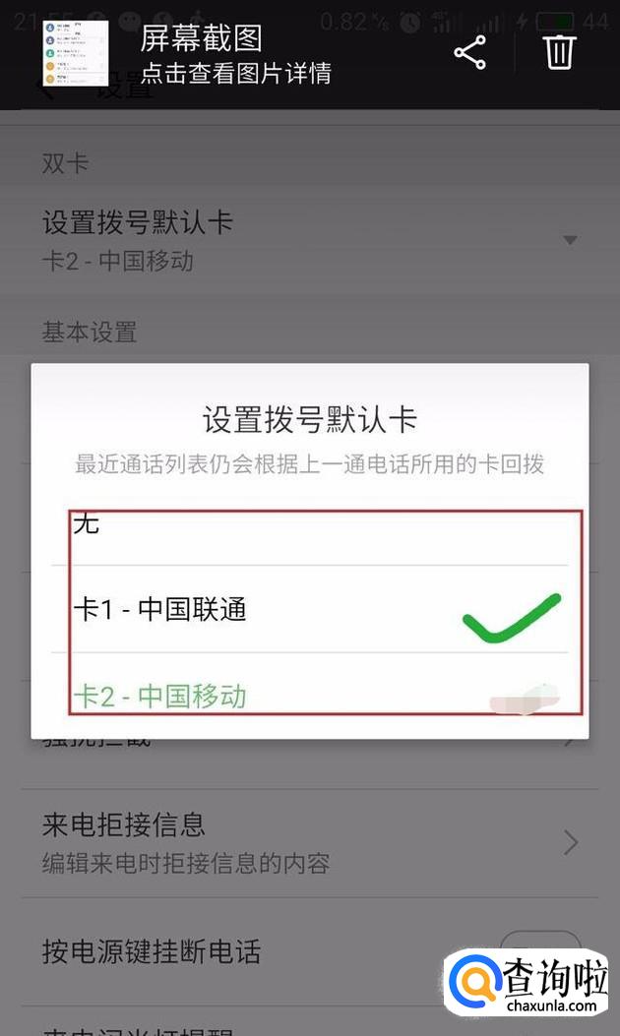The image size is (620, 1036).
Task: Tap the signal strength bars icon
Action: click(490, 24)
